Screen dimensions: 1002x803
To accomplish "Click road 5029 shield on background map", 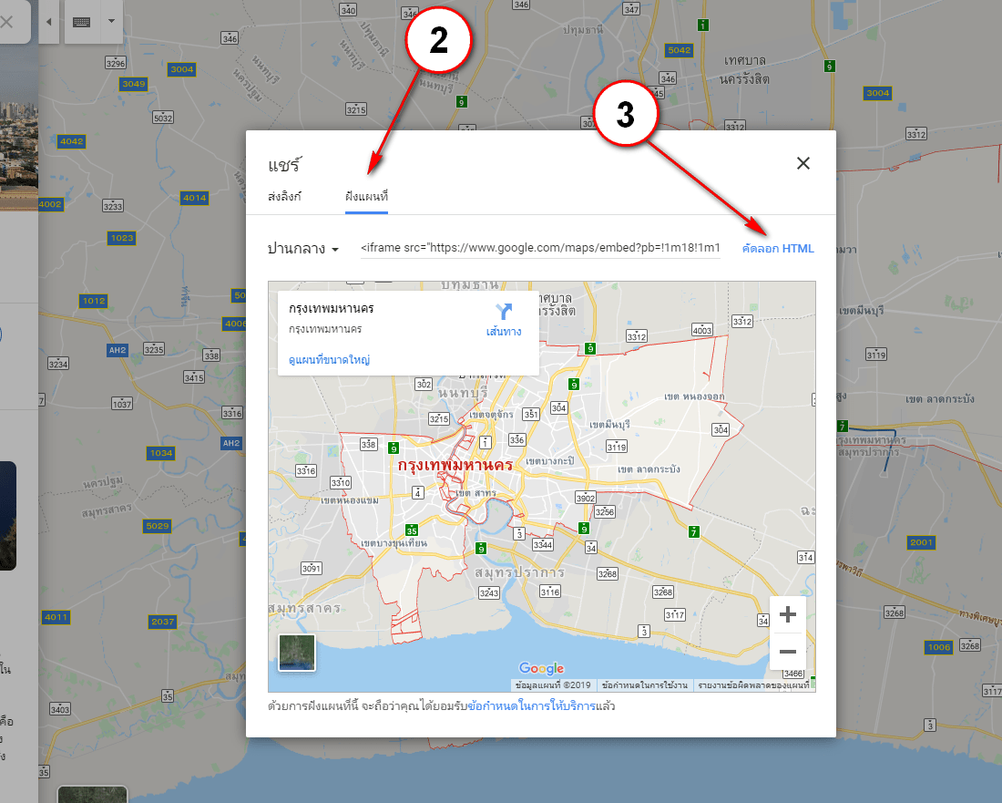I will point(158,526).
